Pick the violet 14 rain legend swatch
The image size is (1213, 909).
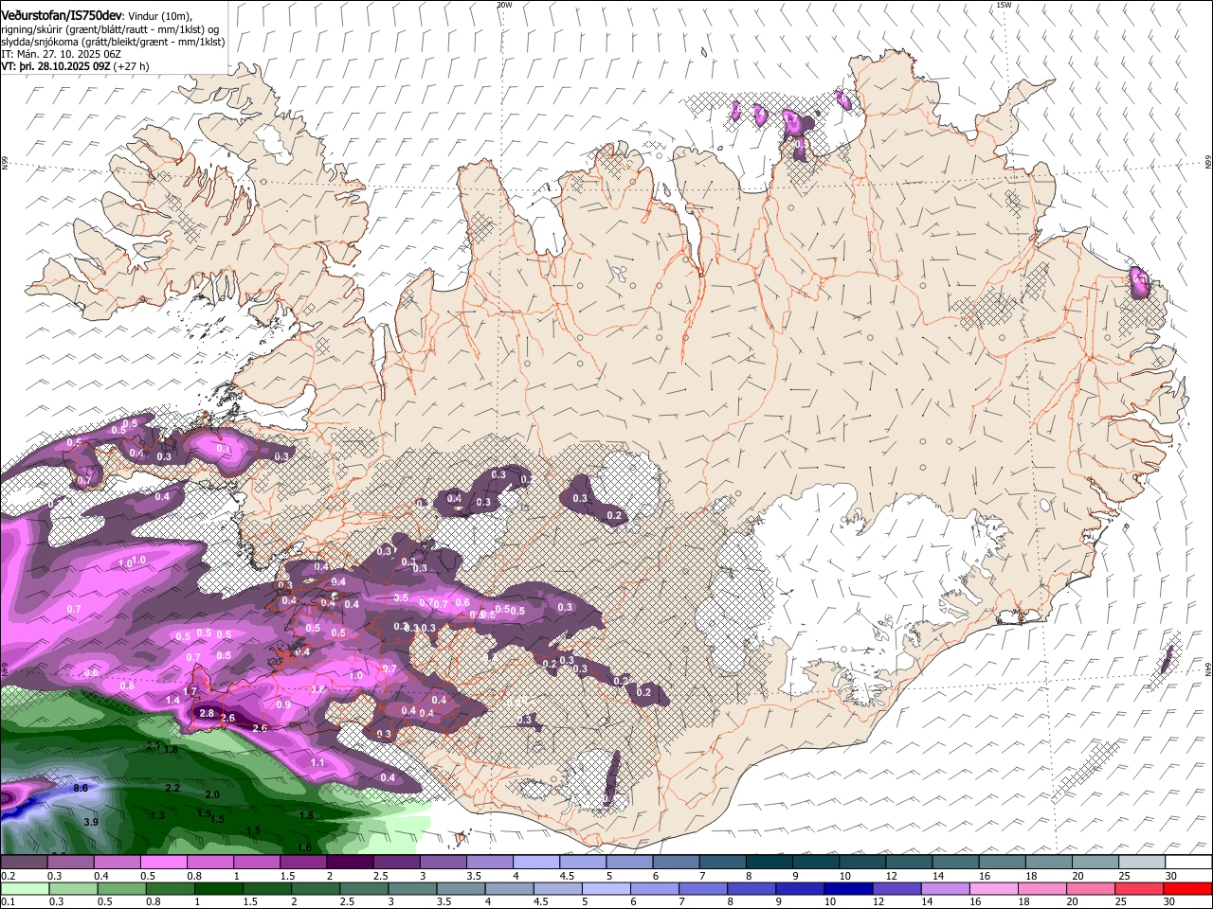[x=944, y=889]
